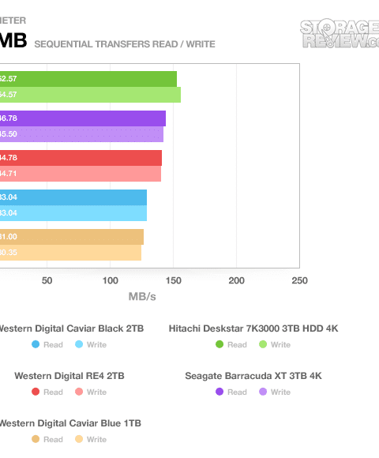Click the Western Digital Caviar Black 2TB legend title

point(72,328)
